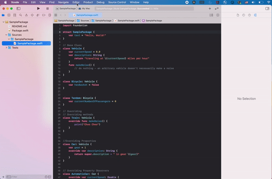Expand the Tests folder
The image size is (272, 179).
tap(6, 48)
